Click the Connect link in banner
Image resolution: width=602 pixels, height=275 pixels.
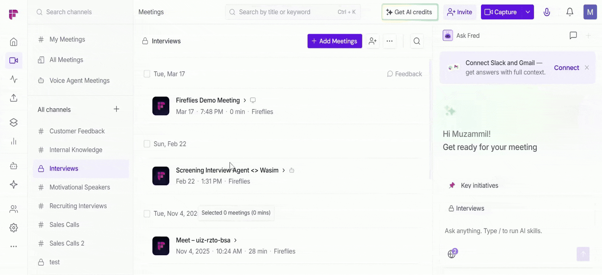click(566, 68)
